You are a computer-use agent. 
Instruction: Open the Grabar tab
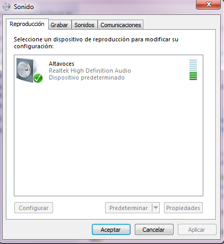coord(59,25)
